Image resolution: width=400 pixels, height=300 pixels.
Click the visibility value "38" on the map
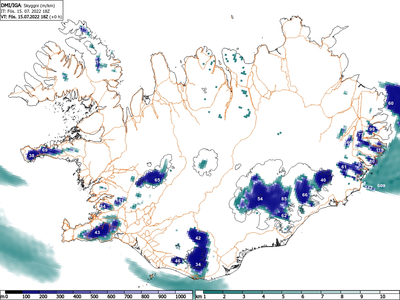click(32, 156)
